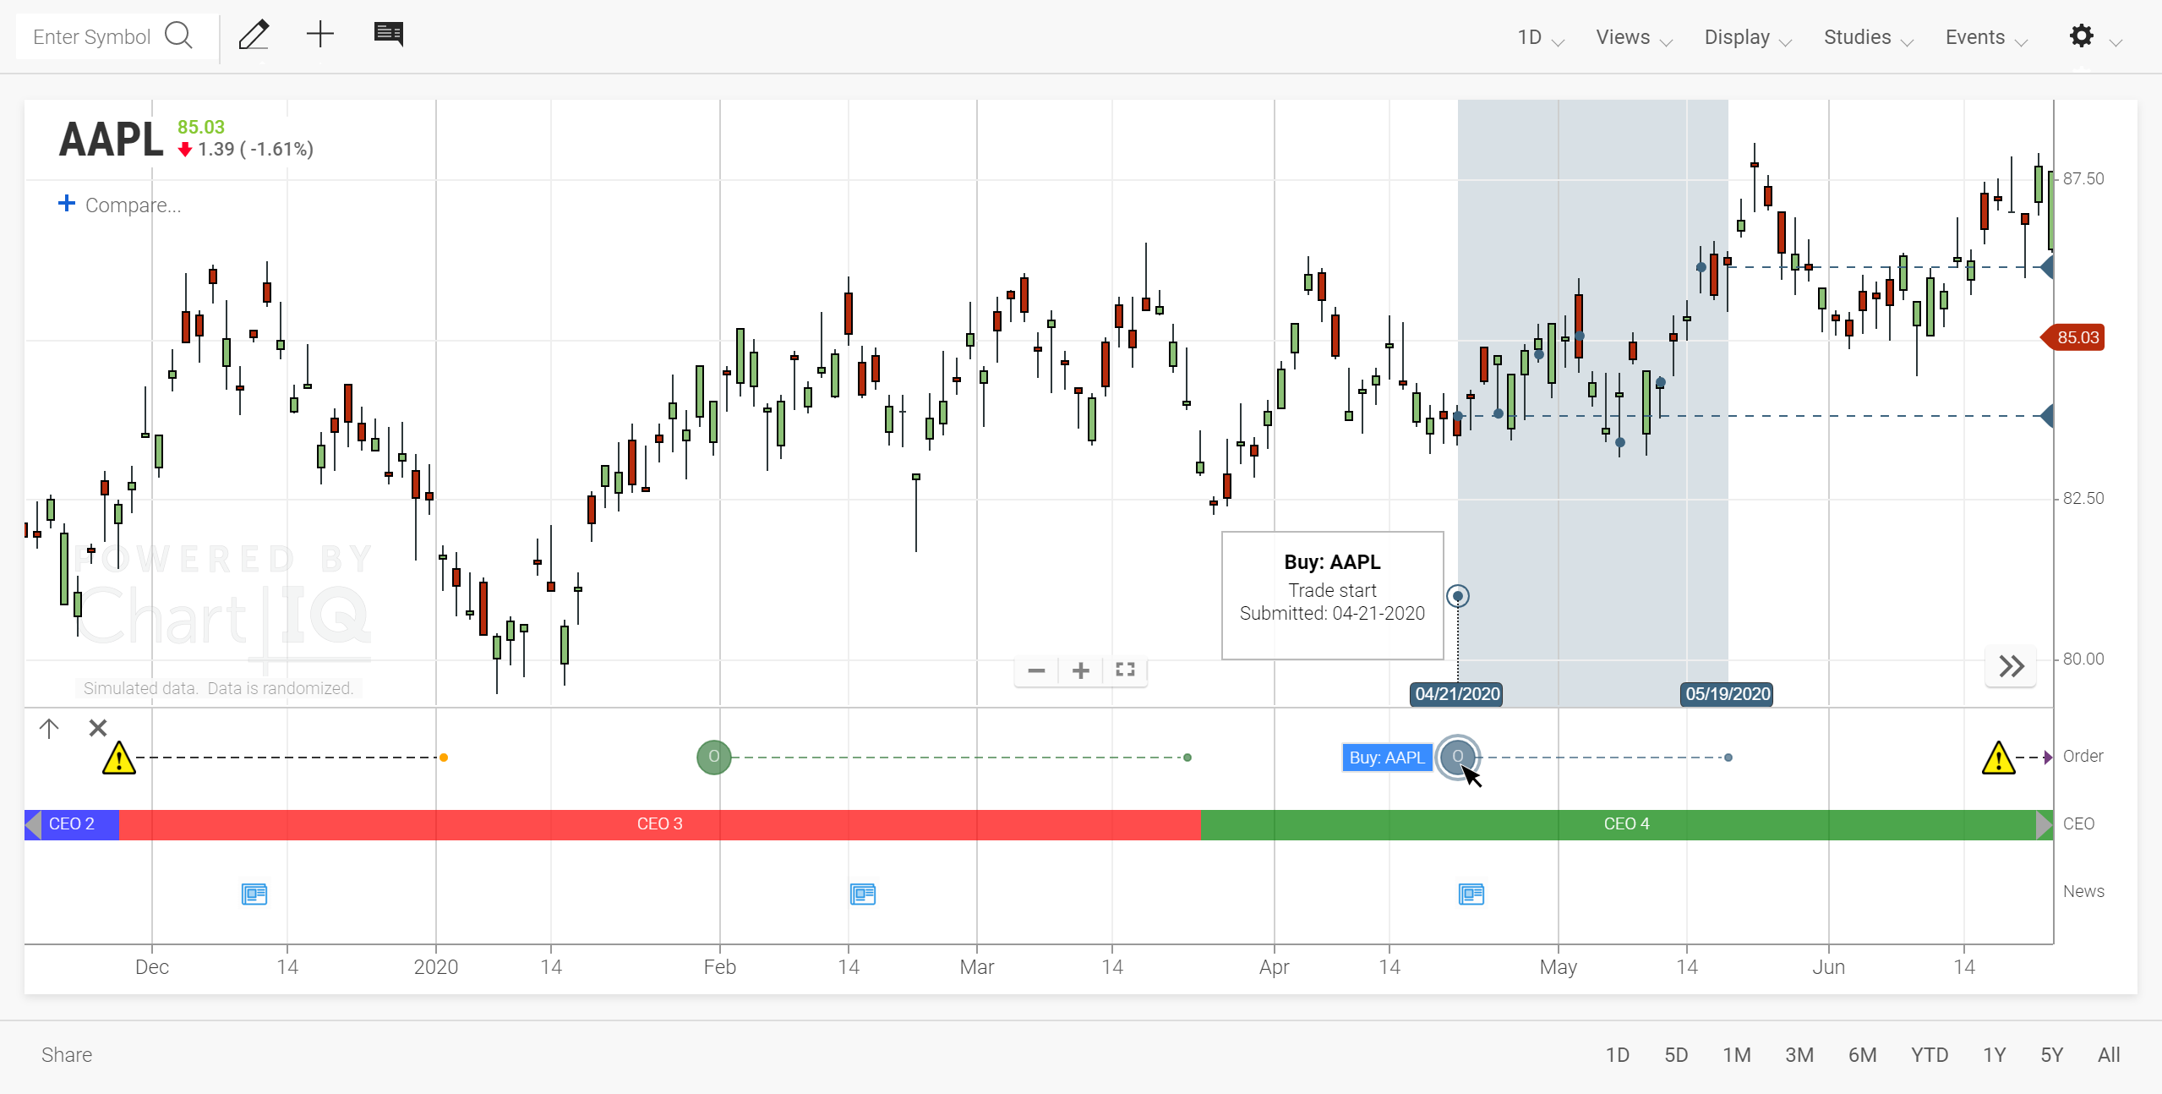
Task: Click the lower dashed line price arrow
Action: tap(2047, 416)
